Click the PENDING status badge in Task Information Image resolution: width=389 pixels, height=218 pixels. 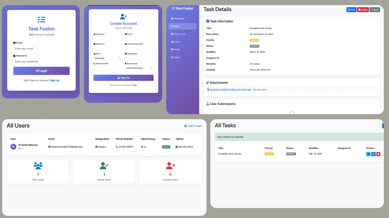pyautogui.click(x=254, y=46)
